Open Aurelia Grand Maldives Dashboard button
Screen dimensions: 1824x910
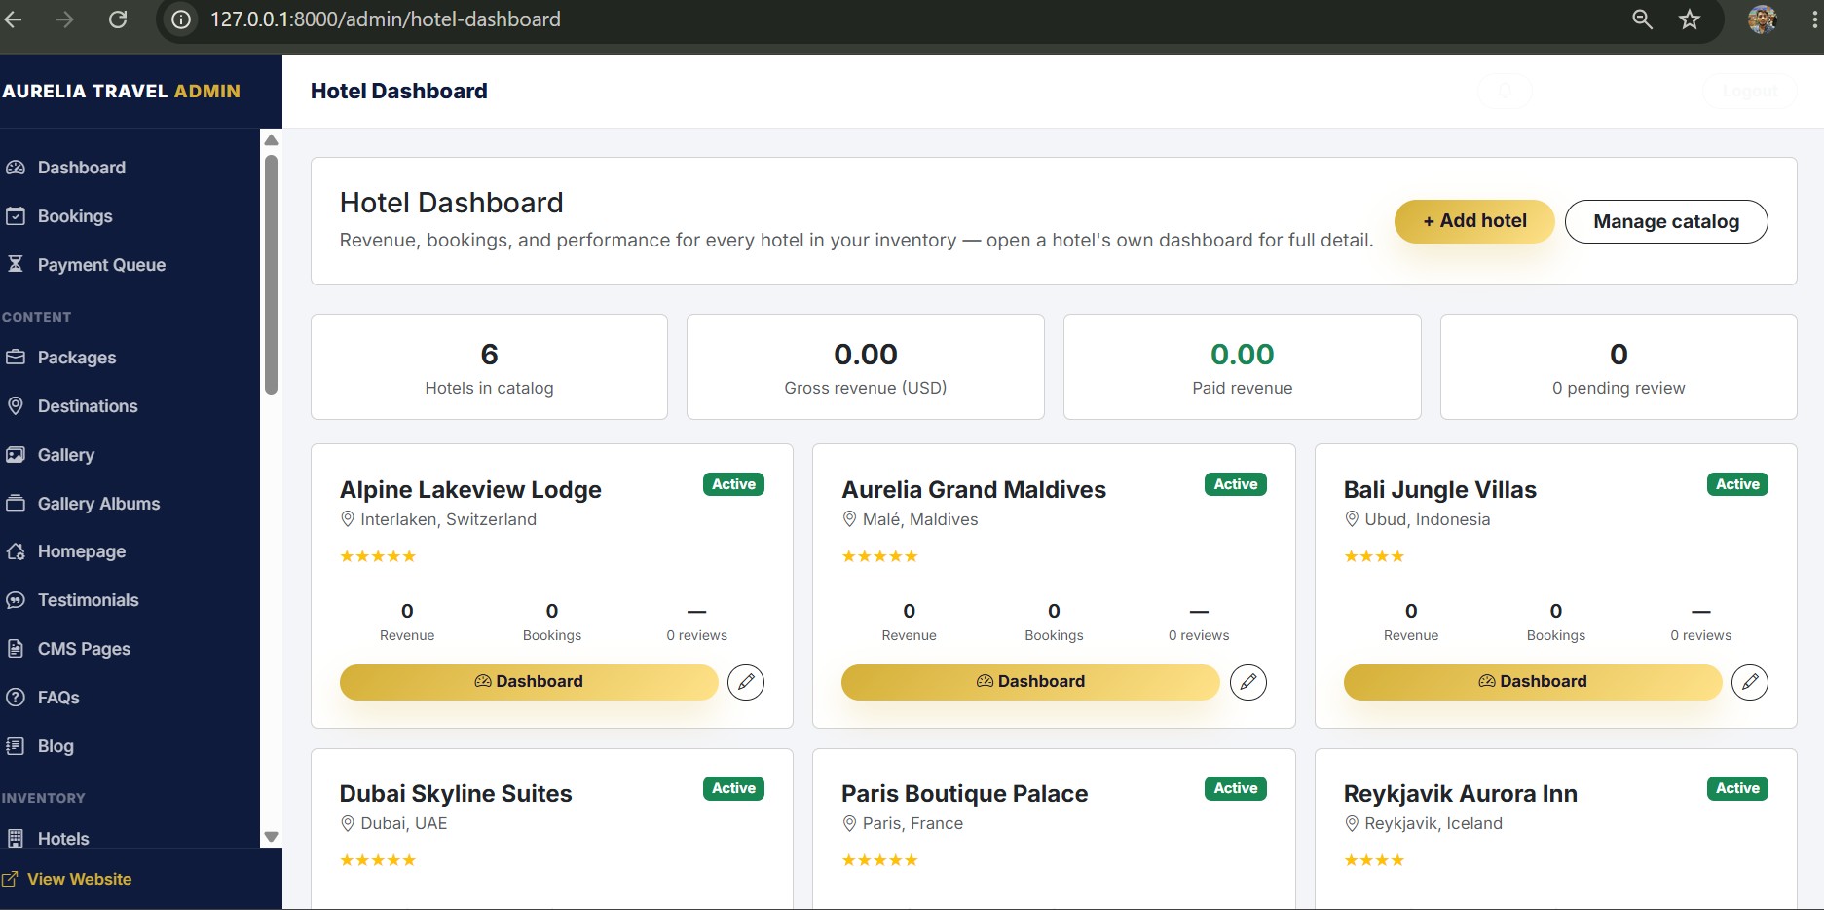(x=1030, y=682)
